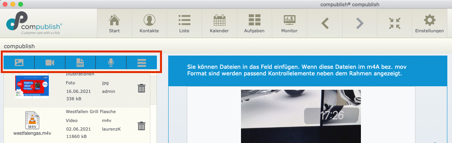Click the M4V file icon
This screenshot has width=452, height=143.
[32, 120]
